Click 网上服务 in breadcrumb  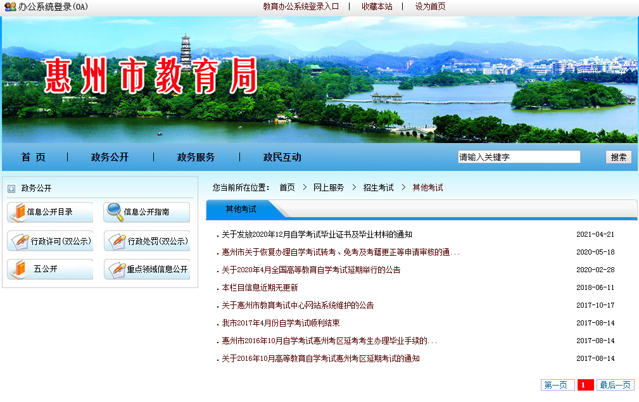point(329,187)
